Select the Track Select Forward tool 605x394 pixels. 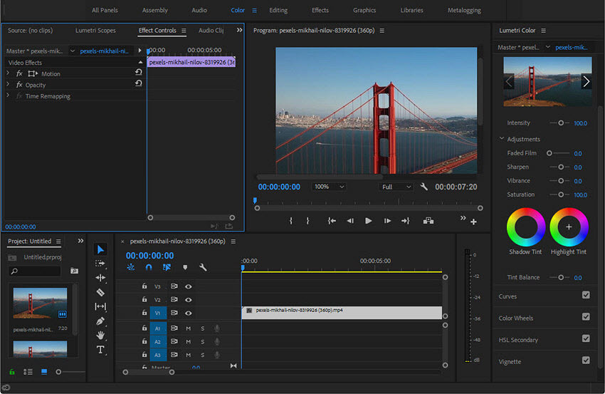point(100,264)
